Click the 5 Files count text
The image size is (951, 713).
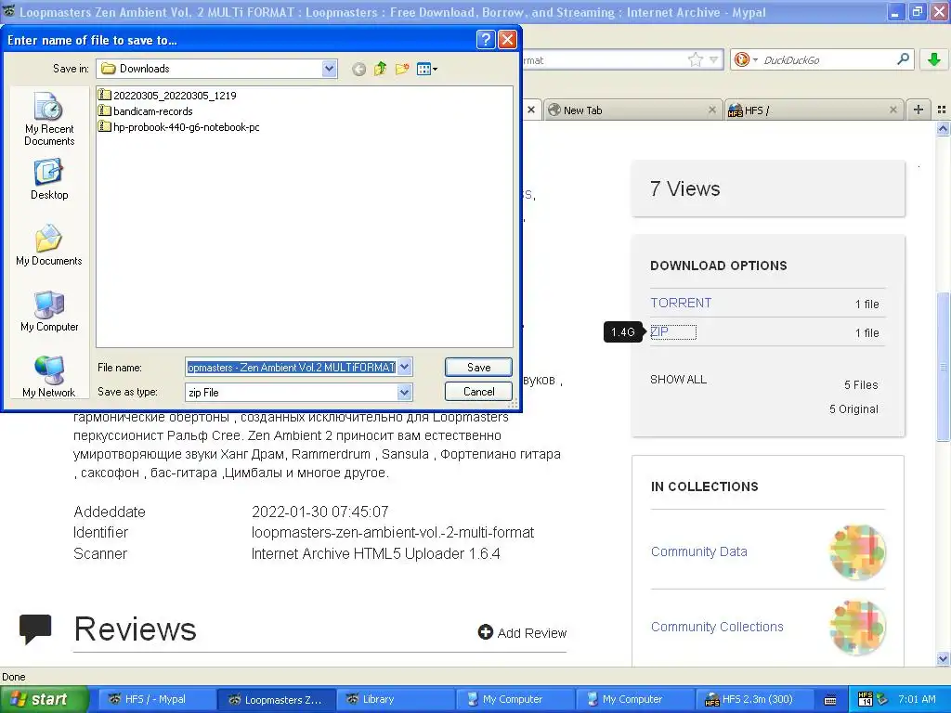click(861, 385)
